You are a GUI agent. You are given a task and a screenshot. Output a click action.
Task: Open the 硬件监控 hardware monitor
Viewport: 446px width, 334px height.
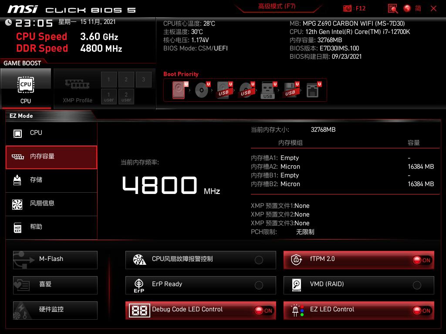[55, 310]
